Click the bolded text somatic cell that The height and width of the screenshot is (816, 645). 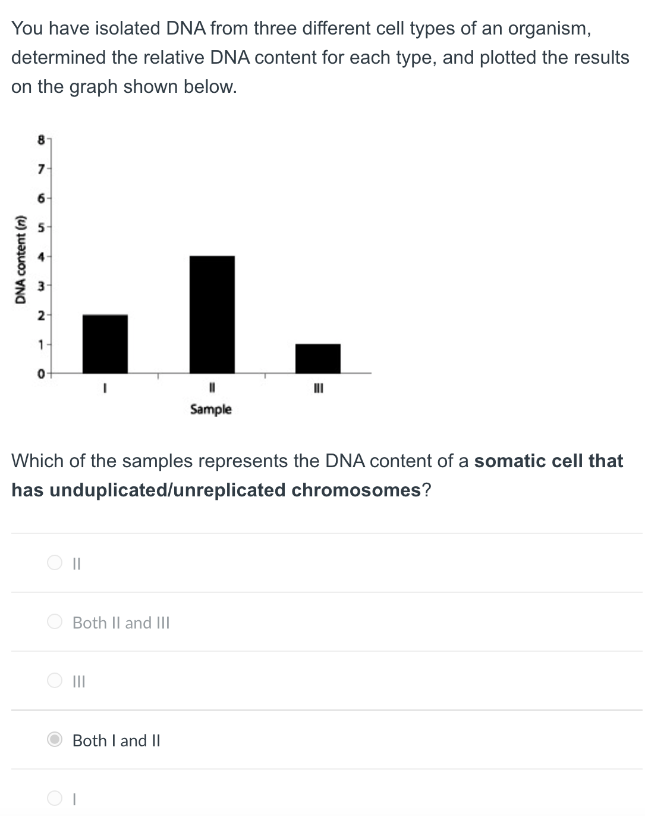tap(549, 461)
